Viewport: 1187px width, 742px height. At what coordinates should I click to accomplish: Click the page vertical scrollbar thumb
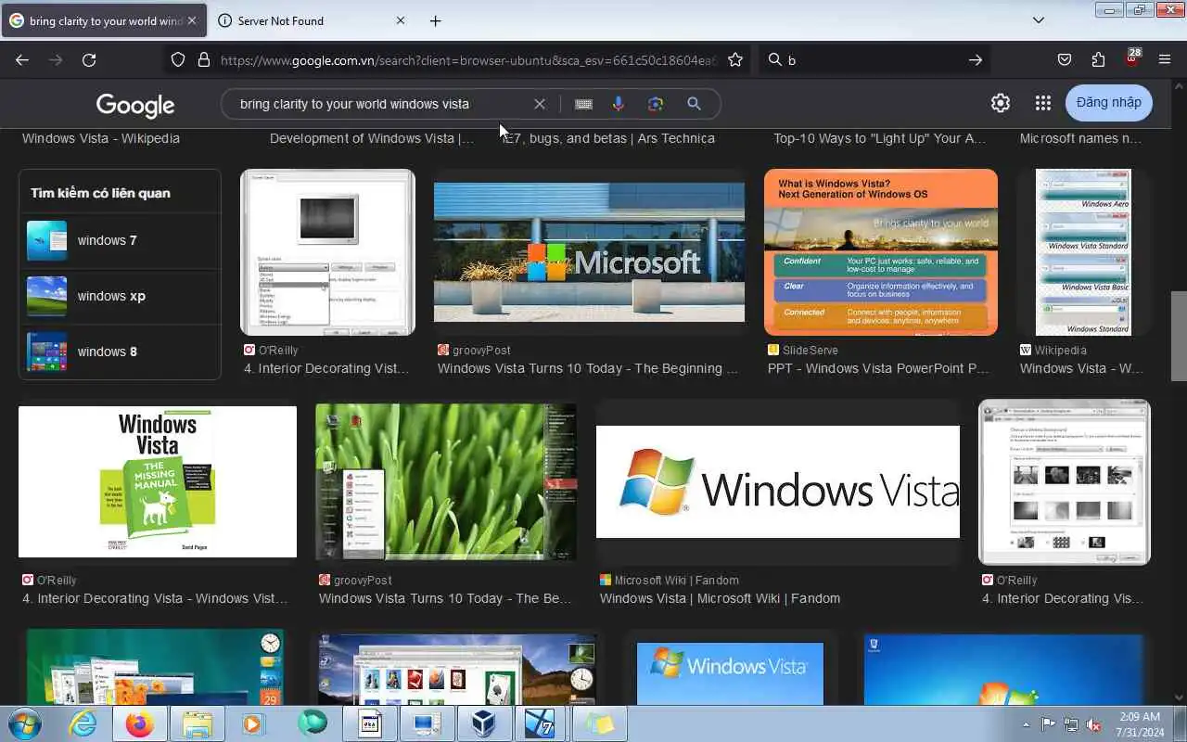pos(1179,336)
